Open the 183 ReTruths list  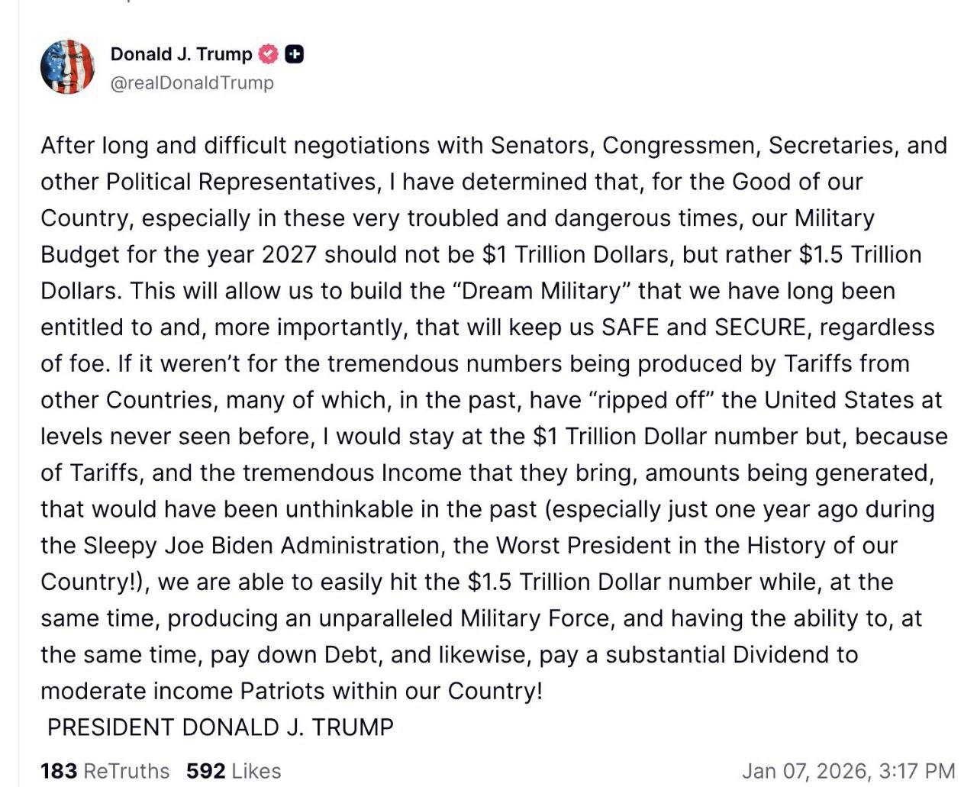pyautogui.click(x=105, y=771)
